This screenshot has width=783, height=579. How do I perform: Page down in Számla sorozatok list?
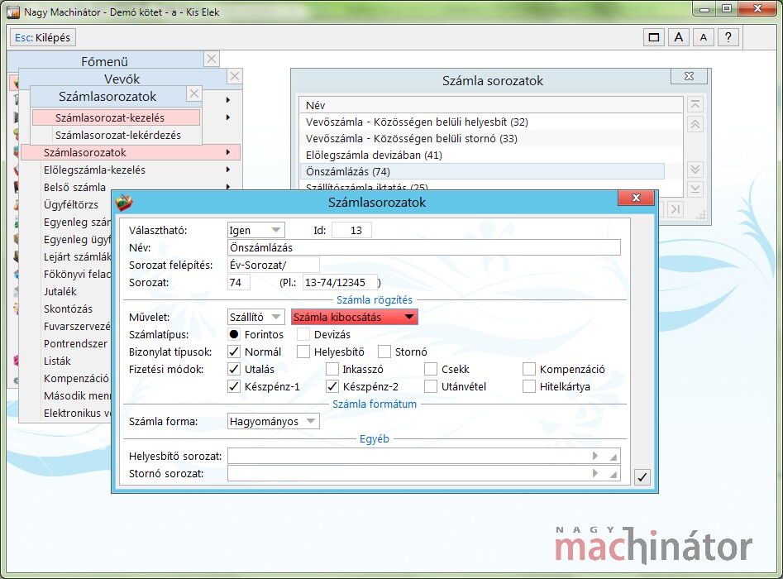point(695,170)
